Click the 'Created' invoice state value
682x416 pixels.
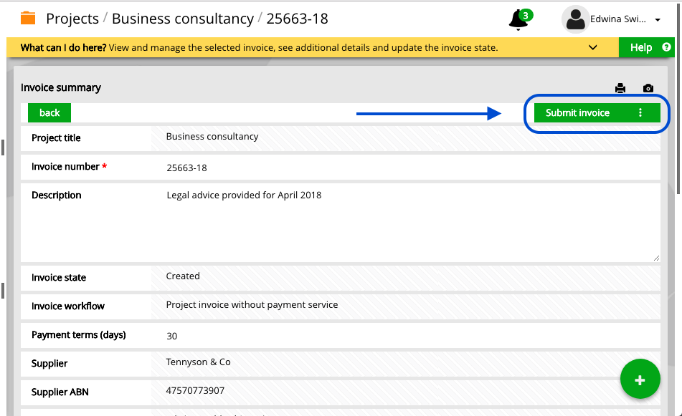pos(183,276)
